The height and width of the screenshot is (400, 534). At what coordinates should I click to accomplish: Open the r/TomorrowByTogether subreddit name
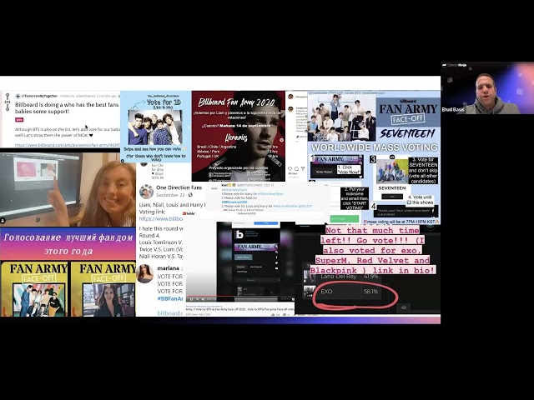coord(39,96)
